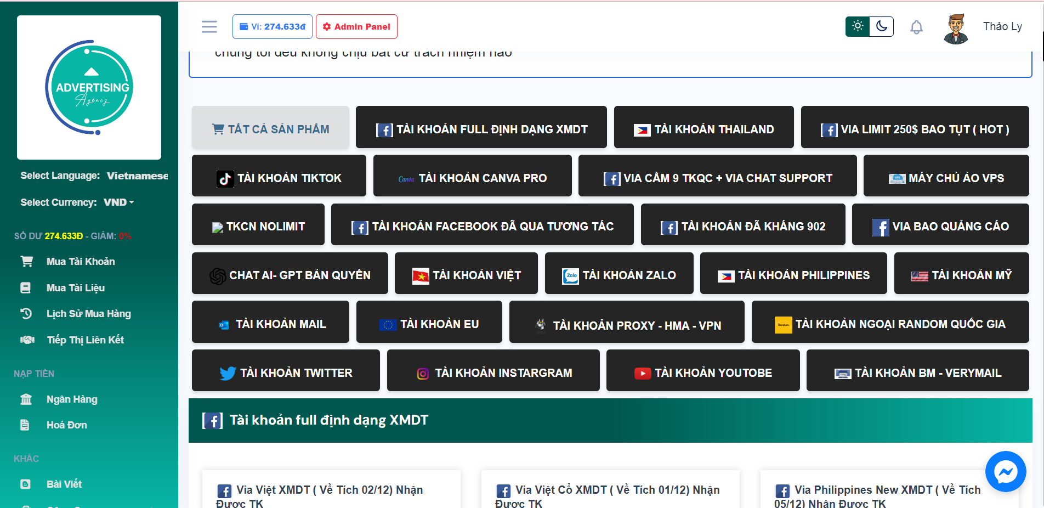Select Tài Khoản Việt category

point(466,273)
